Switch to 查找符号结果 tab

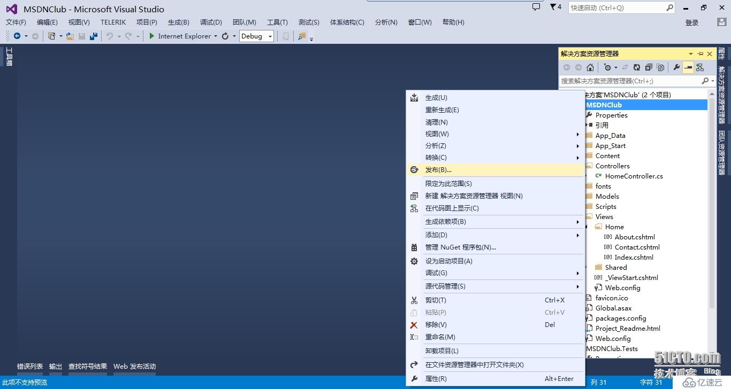pyautogui.click(x=88, y=367)
